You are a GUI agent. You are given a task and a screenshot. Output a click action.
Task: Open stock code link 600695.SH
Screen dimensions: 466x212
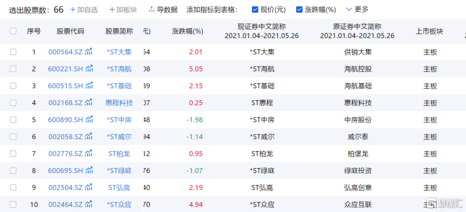pyautogui.click(x=66, y=171)
